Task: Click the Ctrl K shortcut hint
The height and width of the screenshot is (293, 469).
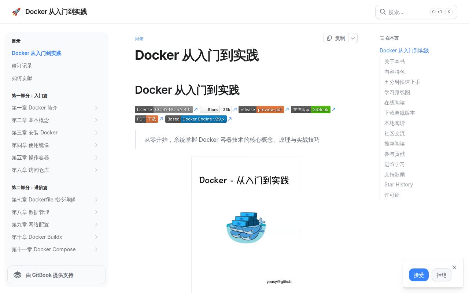Action: coord(441,12)
